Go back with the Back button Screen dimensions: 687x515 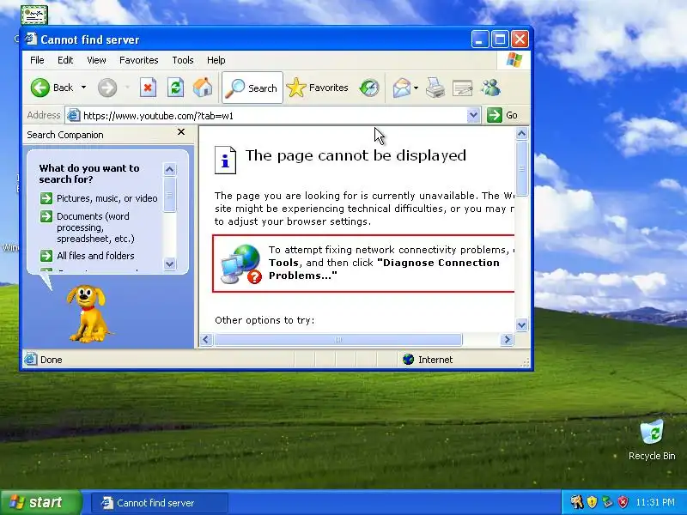[x=52, y=88]
